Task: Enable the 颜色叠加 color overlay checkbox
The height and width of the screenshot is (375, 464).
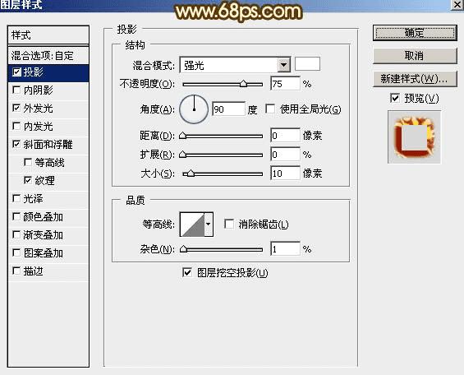Action: (16, 216)
